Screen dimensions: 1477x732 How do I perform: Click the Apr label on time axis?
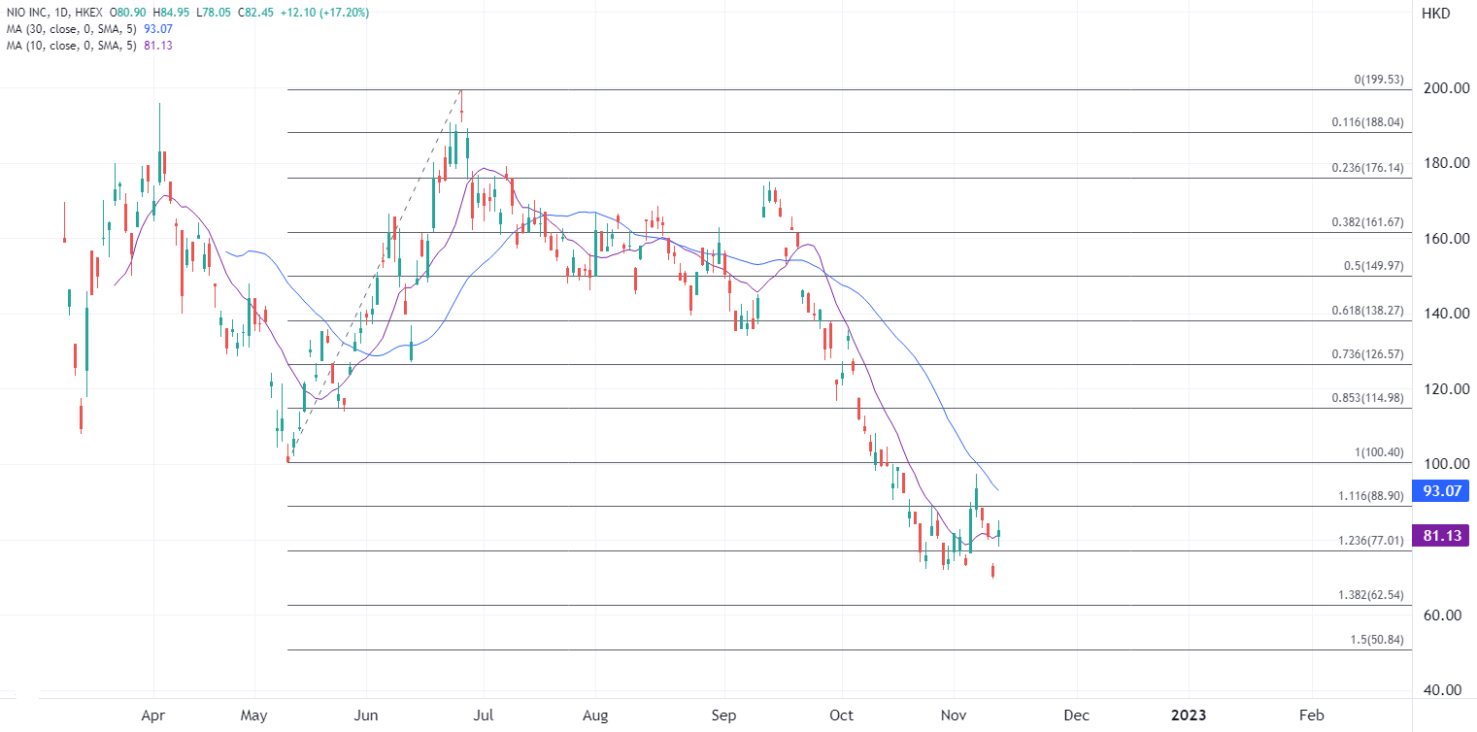point(154,715)
